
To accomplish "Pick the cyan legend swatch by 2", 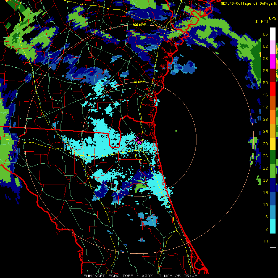I will [x=273, y=226].
